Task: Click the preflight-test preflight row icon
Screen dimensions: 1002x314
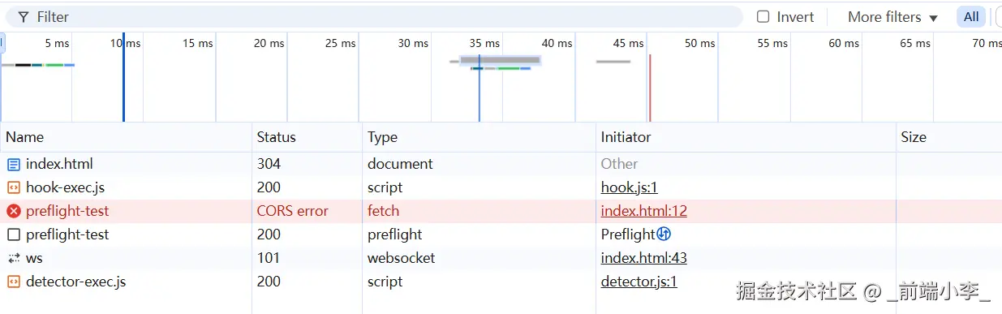Action: point(13,234)
